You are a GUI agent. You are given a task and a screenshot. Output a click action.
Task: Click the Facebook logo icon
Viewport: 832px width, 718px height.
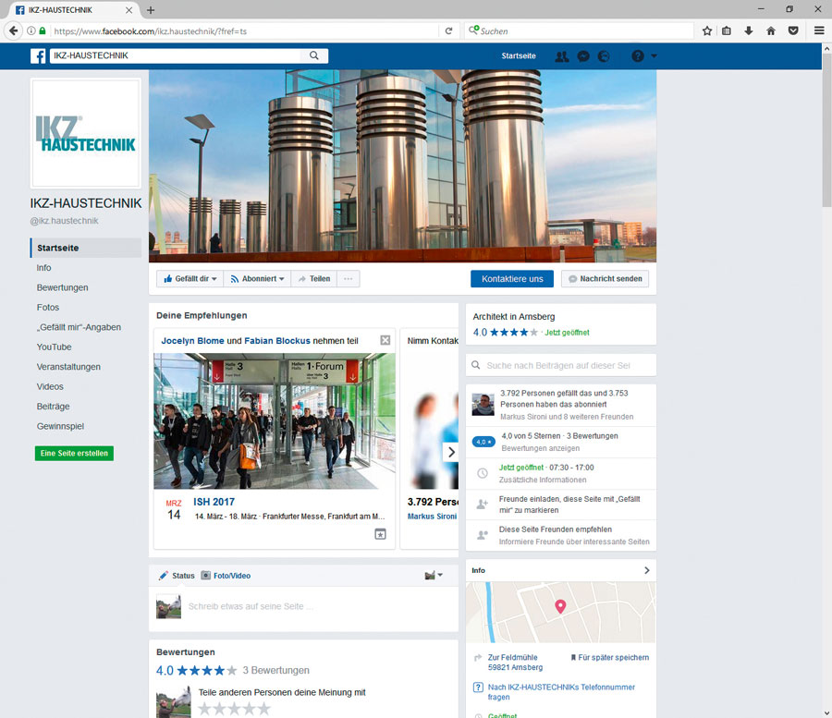38,55
